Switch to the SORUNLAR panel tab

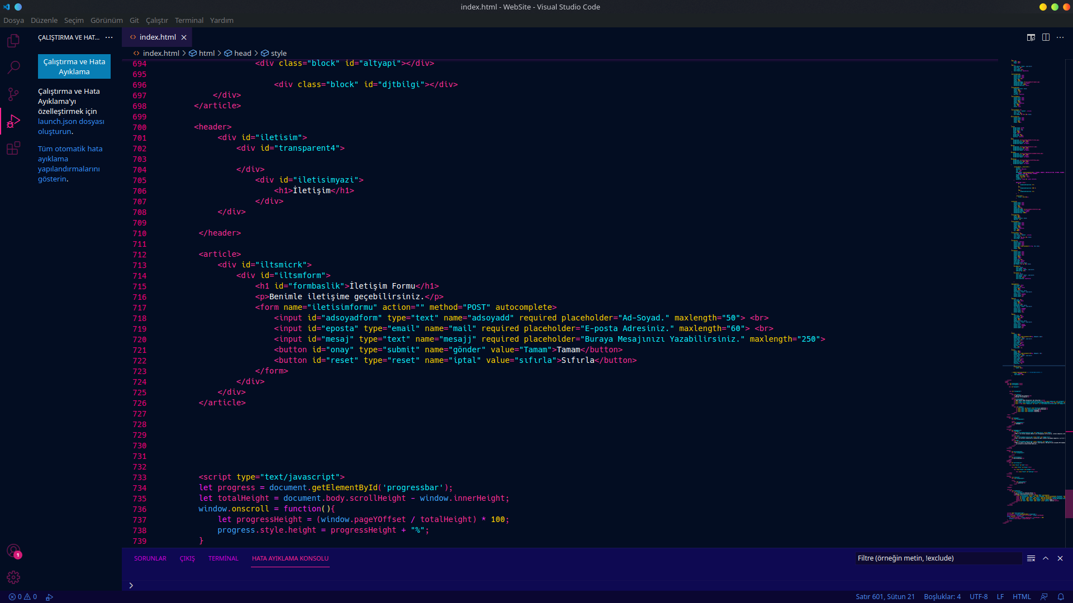coord(150,558)
